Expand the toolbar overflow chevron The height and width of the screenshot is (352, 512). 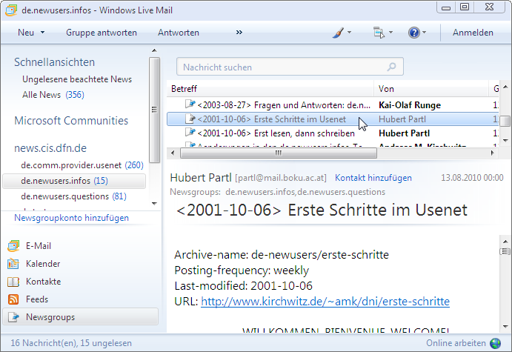tap(239, 33)
